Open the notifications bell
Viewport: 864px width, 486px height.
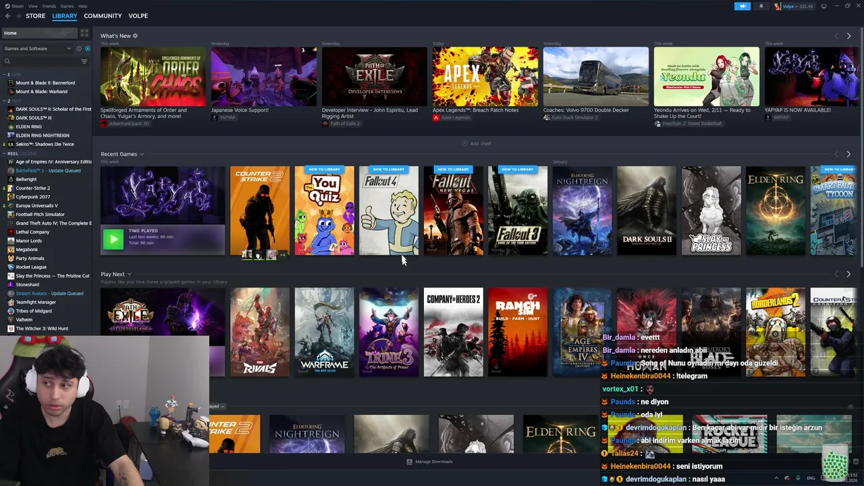(x=761, y=6)
